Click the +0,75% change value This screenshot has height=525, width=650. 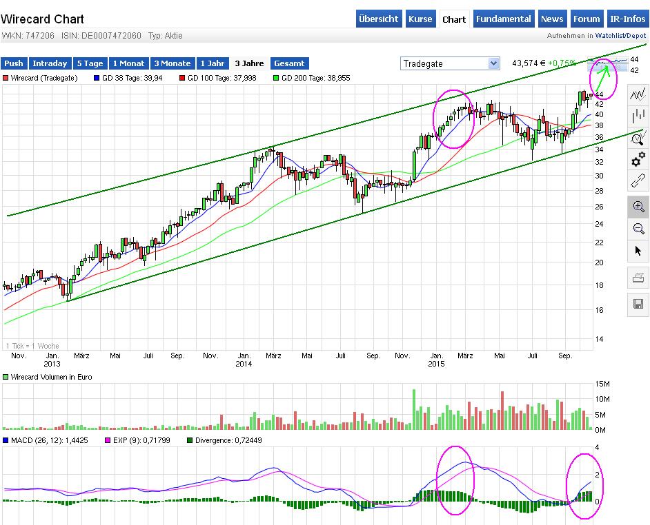point(562,63)
